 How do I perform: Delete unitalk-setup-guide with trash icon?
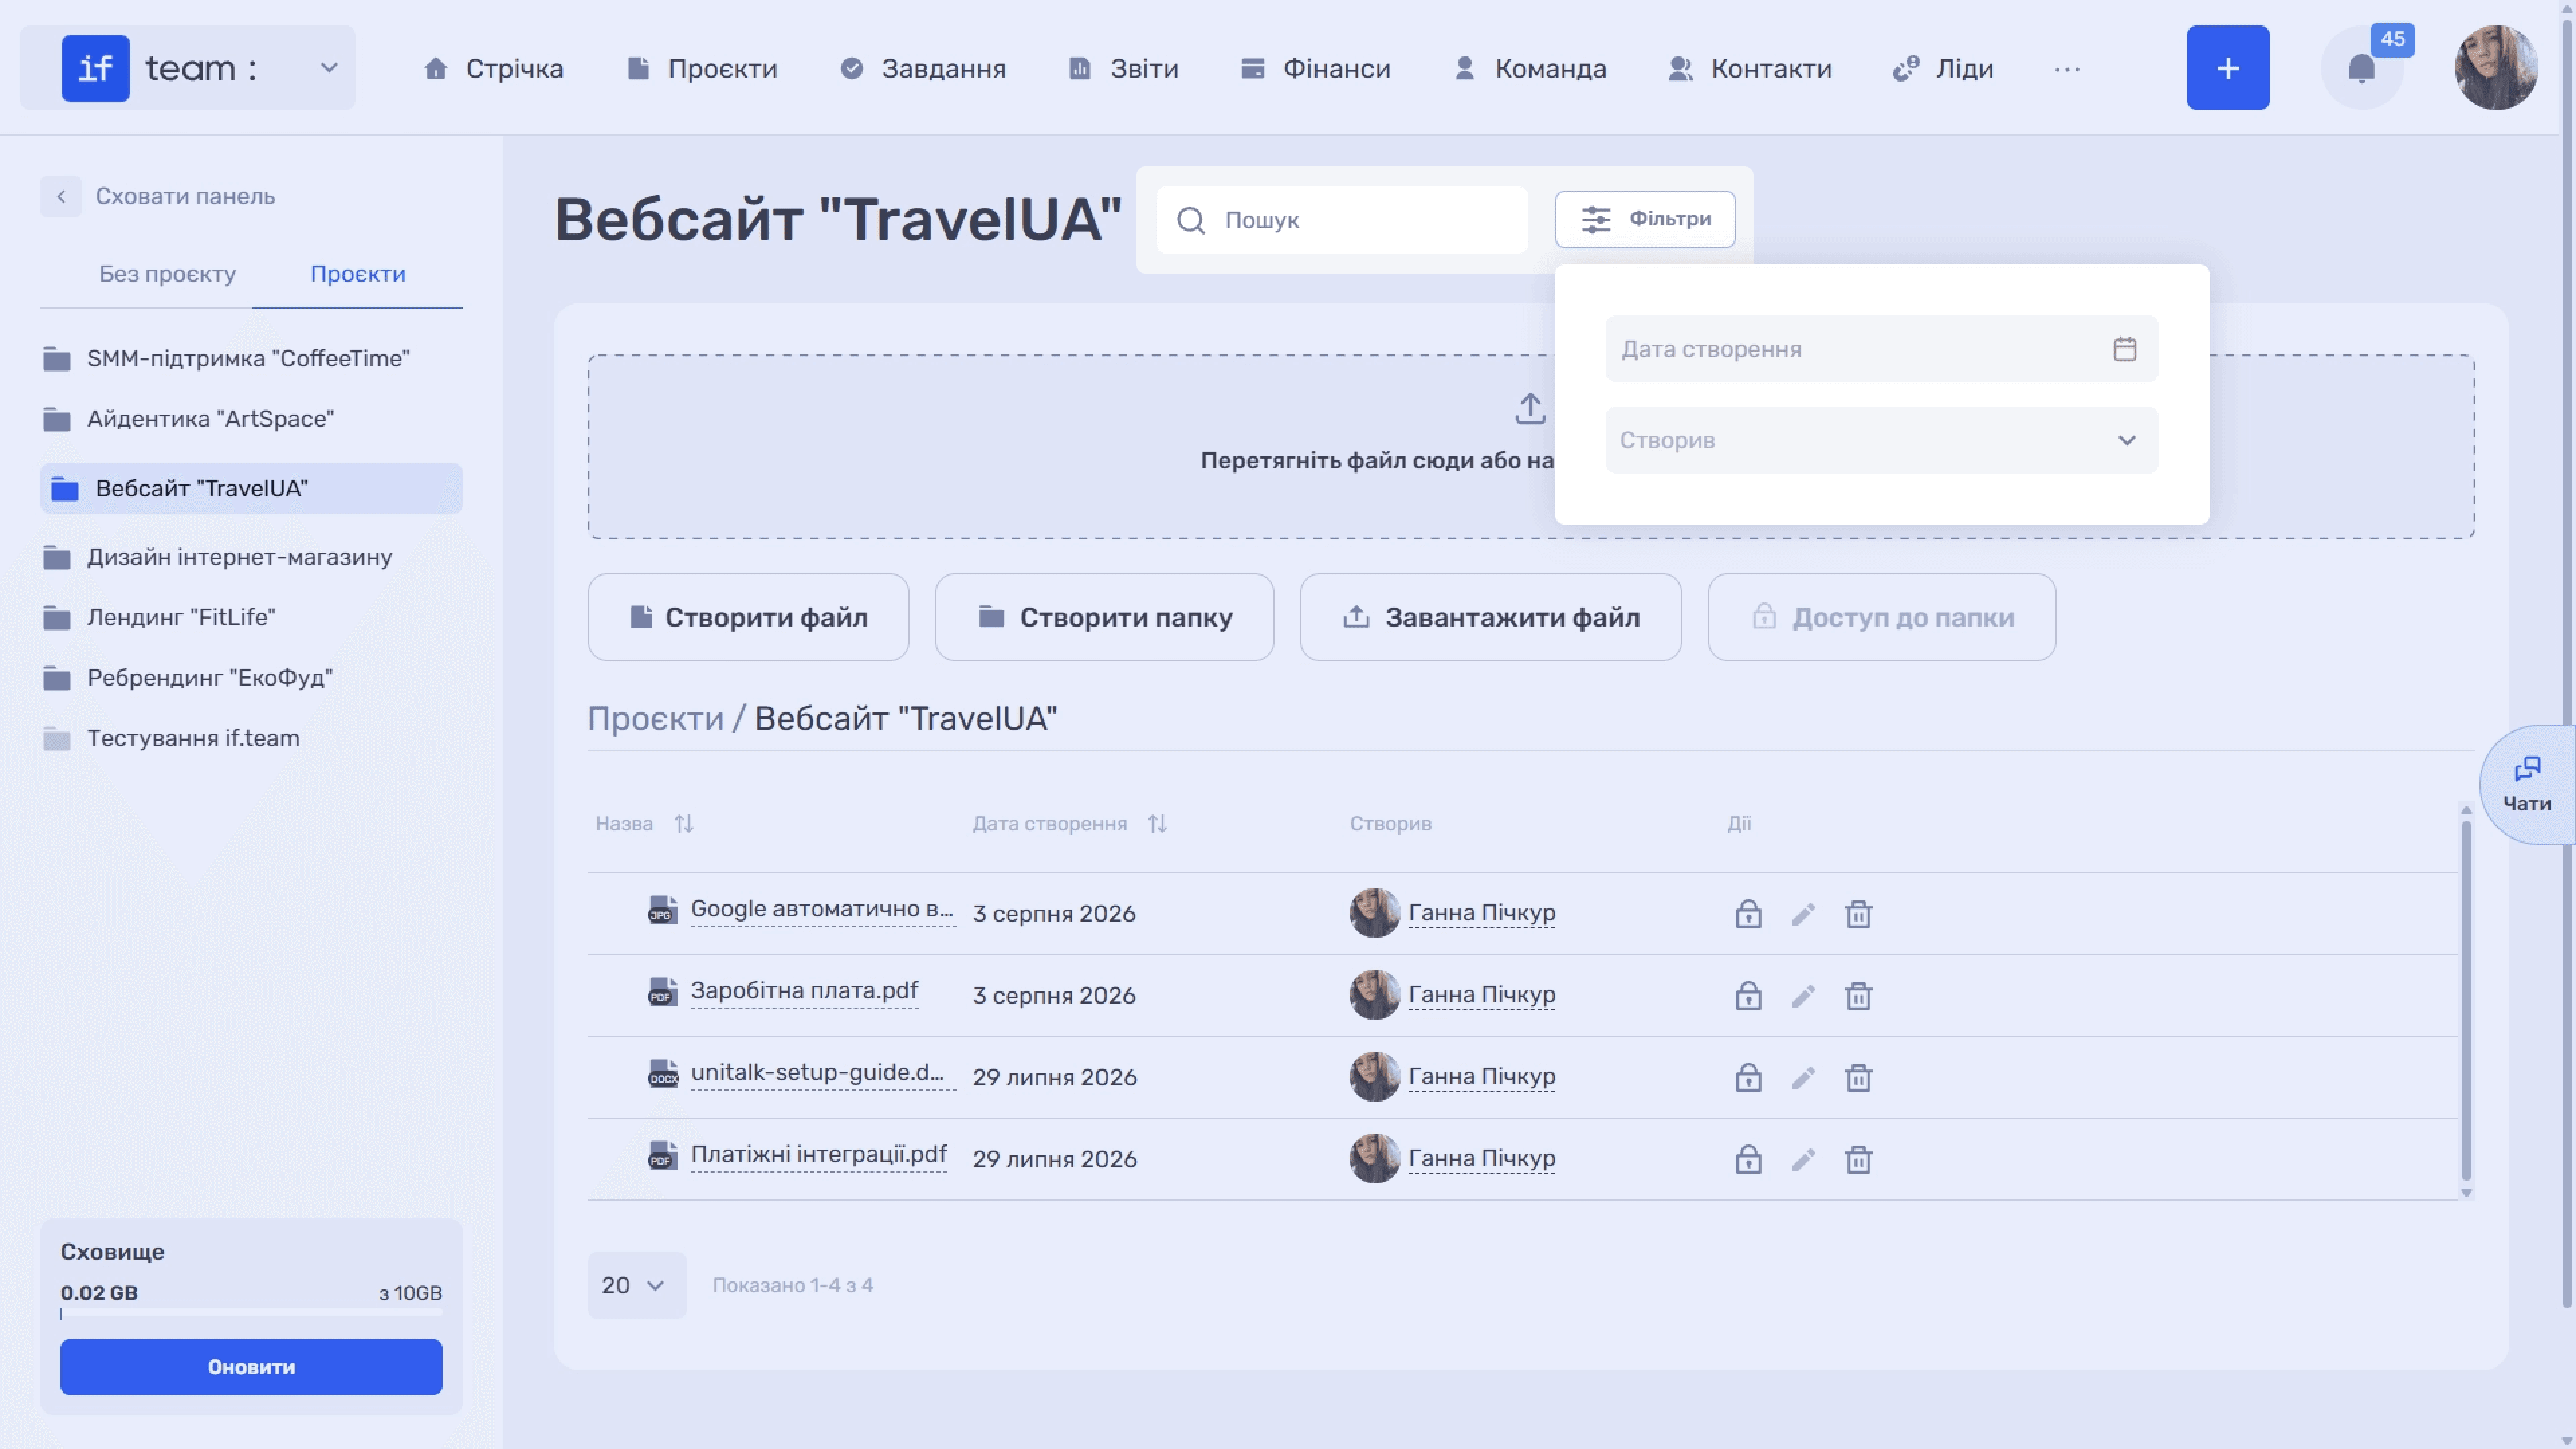pyautogui.click(x=1858, y=1078)
